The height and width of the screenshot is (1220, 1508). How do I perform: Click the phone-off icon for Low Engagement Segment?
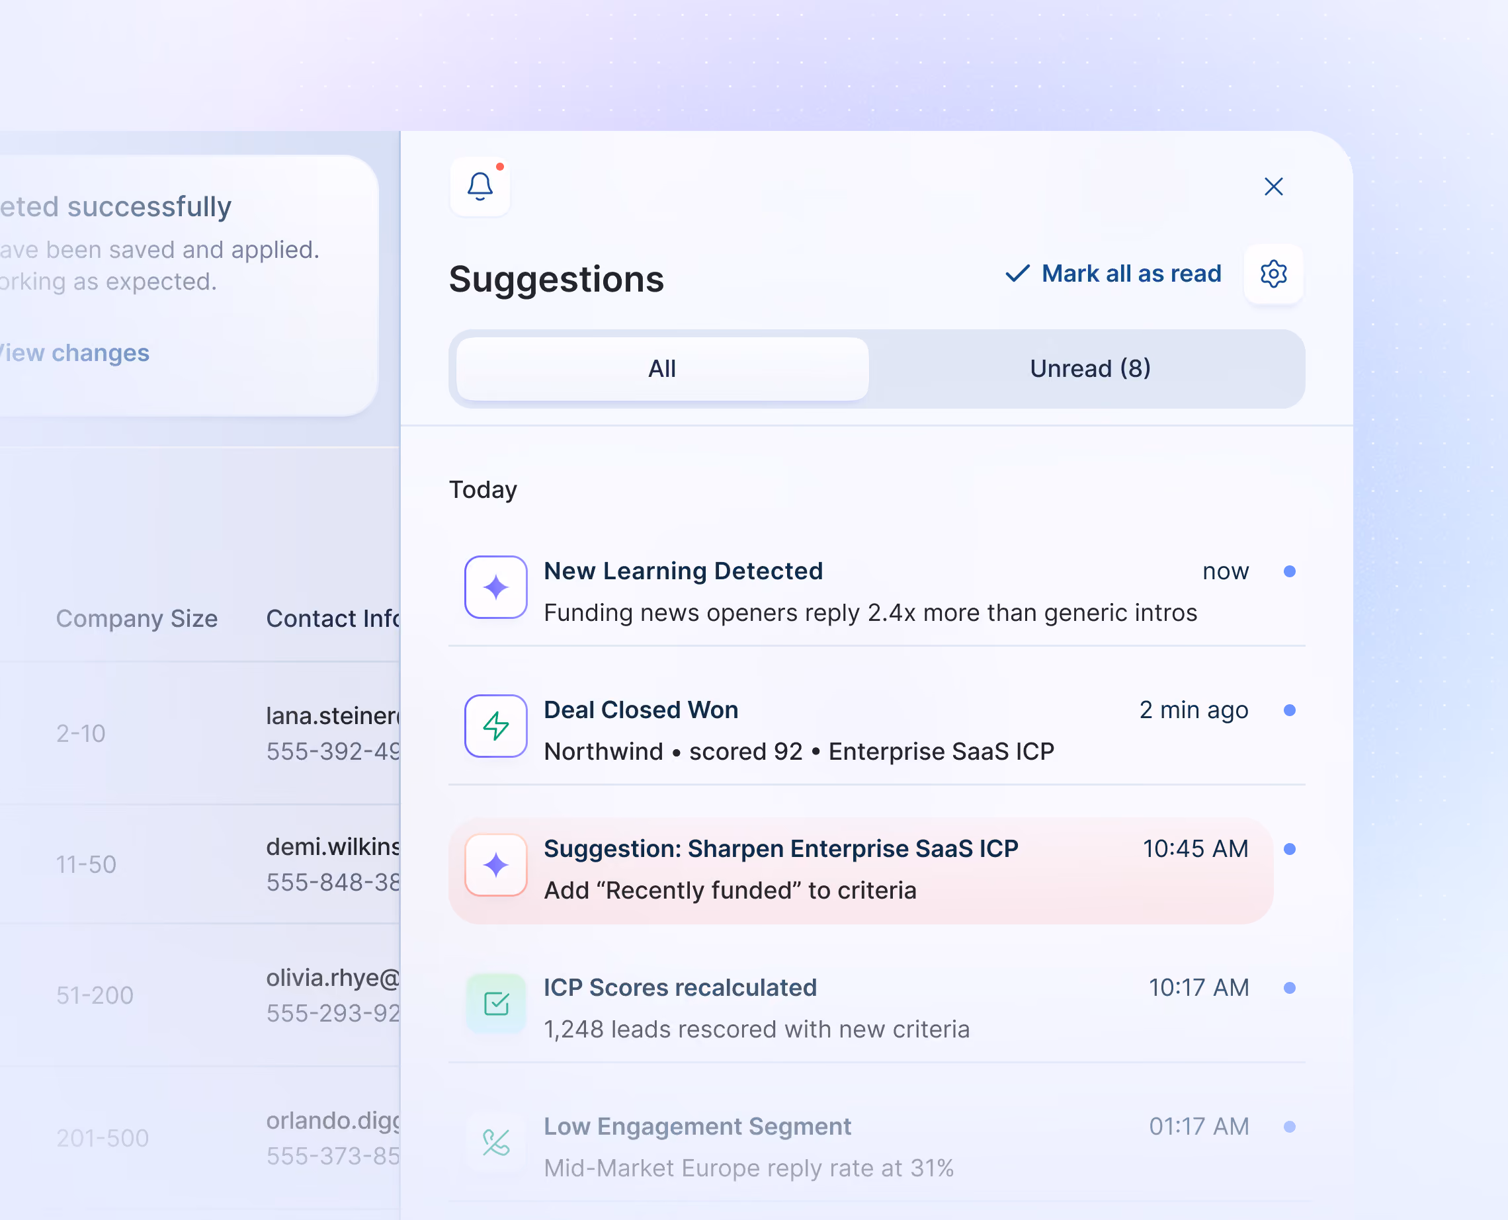tap(496, 1142)
